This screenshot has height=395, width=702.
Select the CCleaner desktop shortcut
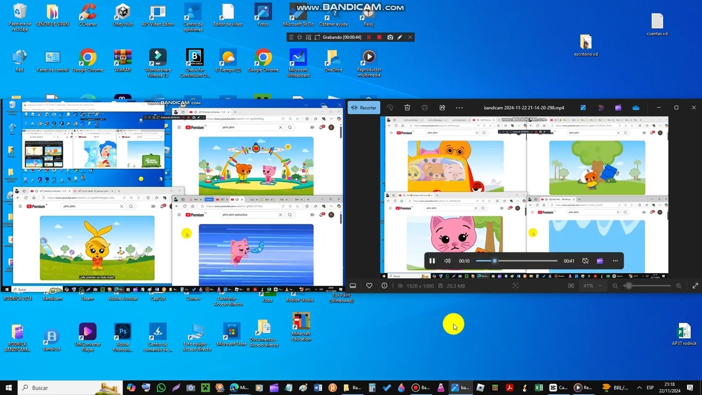(88, 15)
